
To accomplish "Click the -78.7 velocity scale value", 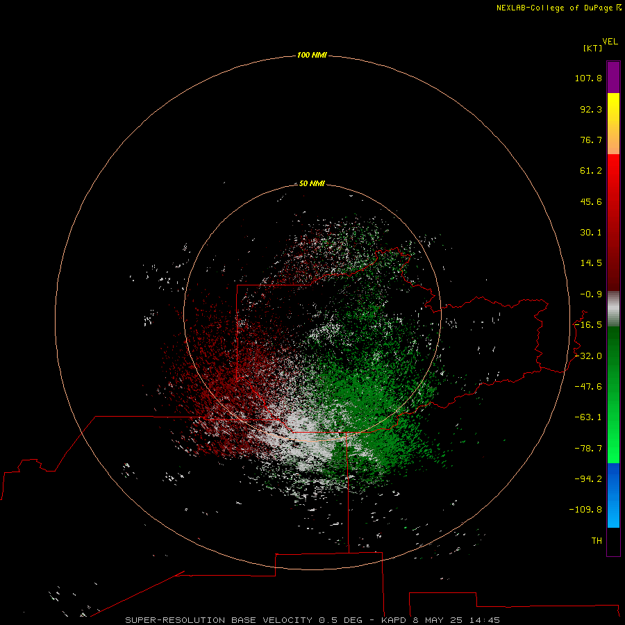I will 588,449.
